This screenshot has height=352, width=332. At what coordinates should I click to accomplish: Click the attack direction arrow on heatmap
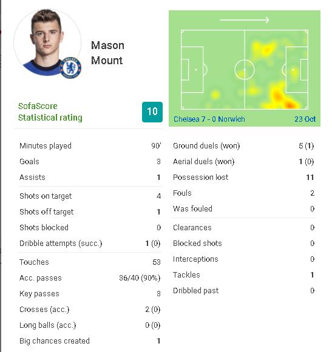tap(244, 20)
